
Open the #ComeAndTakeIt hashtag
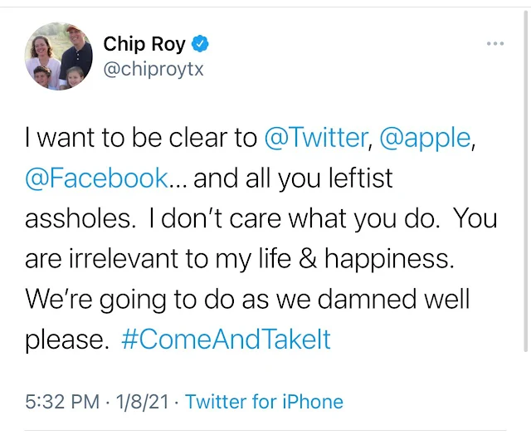[x=226, y=340]
